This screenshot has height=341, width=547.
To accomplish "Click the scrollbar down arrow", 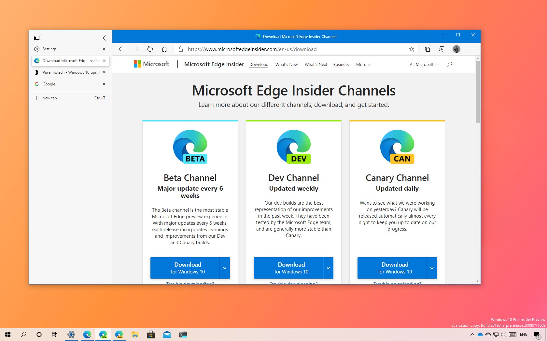I will click(478, 281).
